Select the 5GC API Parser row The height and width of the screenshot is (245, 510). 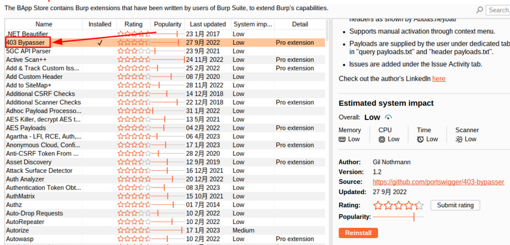pos(165,51)
